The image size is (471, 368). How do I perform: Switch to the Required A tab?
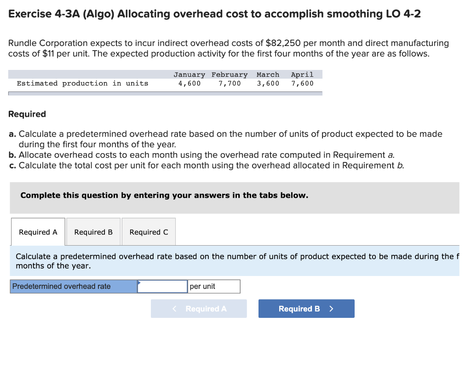(38, 232)
